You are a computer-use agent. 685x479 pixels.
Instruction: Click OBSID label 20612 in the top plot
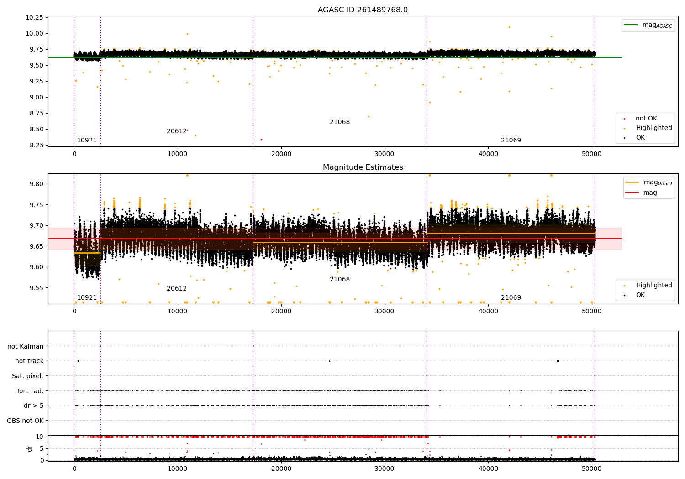click(177, 131)
